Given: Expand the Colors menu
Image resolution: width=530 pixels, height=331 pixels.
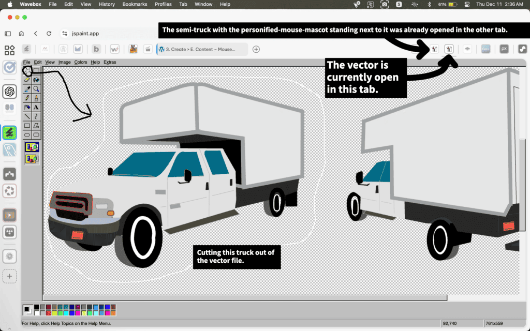Looking at the screenshot, I should (80, 62).
